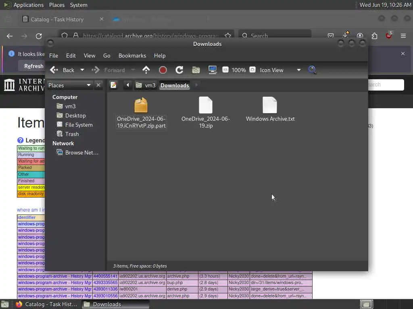Open the Pocket save icon in Firefox
413x309 pixels.
coord(331,36)
